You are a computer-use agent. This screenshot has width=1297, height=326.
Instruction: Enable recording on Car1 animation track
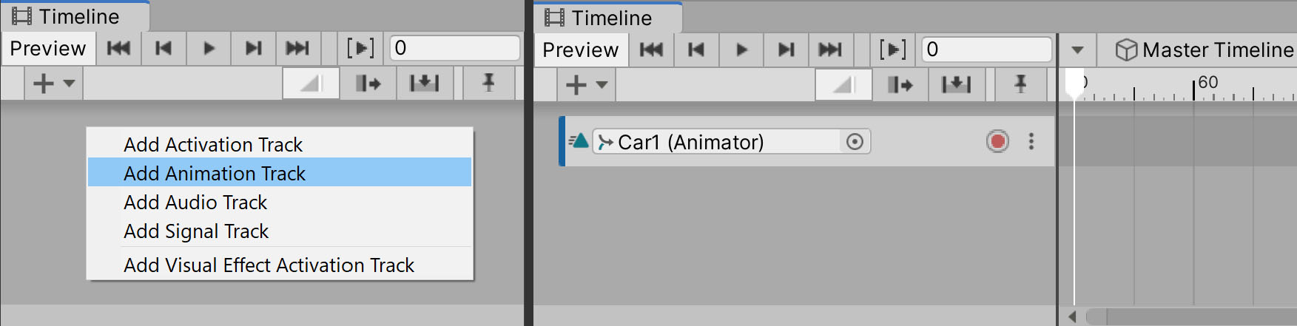tap(997, 141)
